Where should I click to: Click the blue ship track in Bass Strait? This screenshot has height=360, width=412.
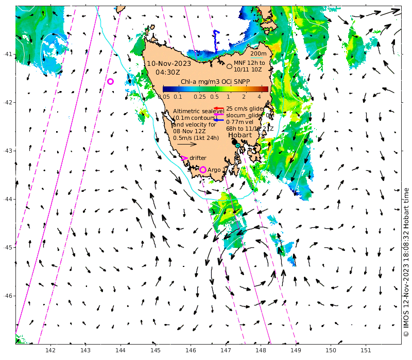[x=216, y=41]
